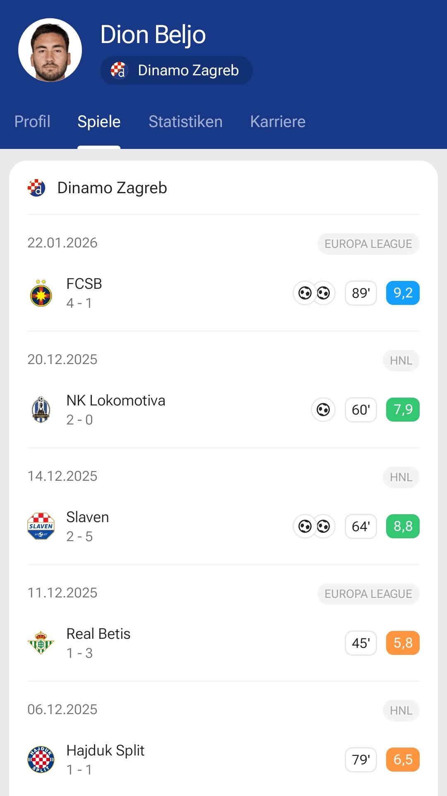Click the Real Betis crest
Viewport: 447px width, 796px height.
coord(41,643)
